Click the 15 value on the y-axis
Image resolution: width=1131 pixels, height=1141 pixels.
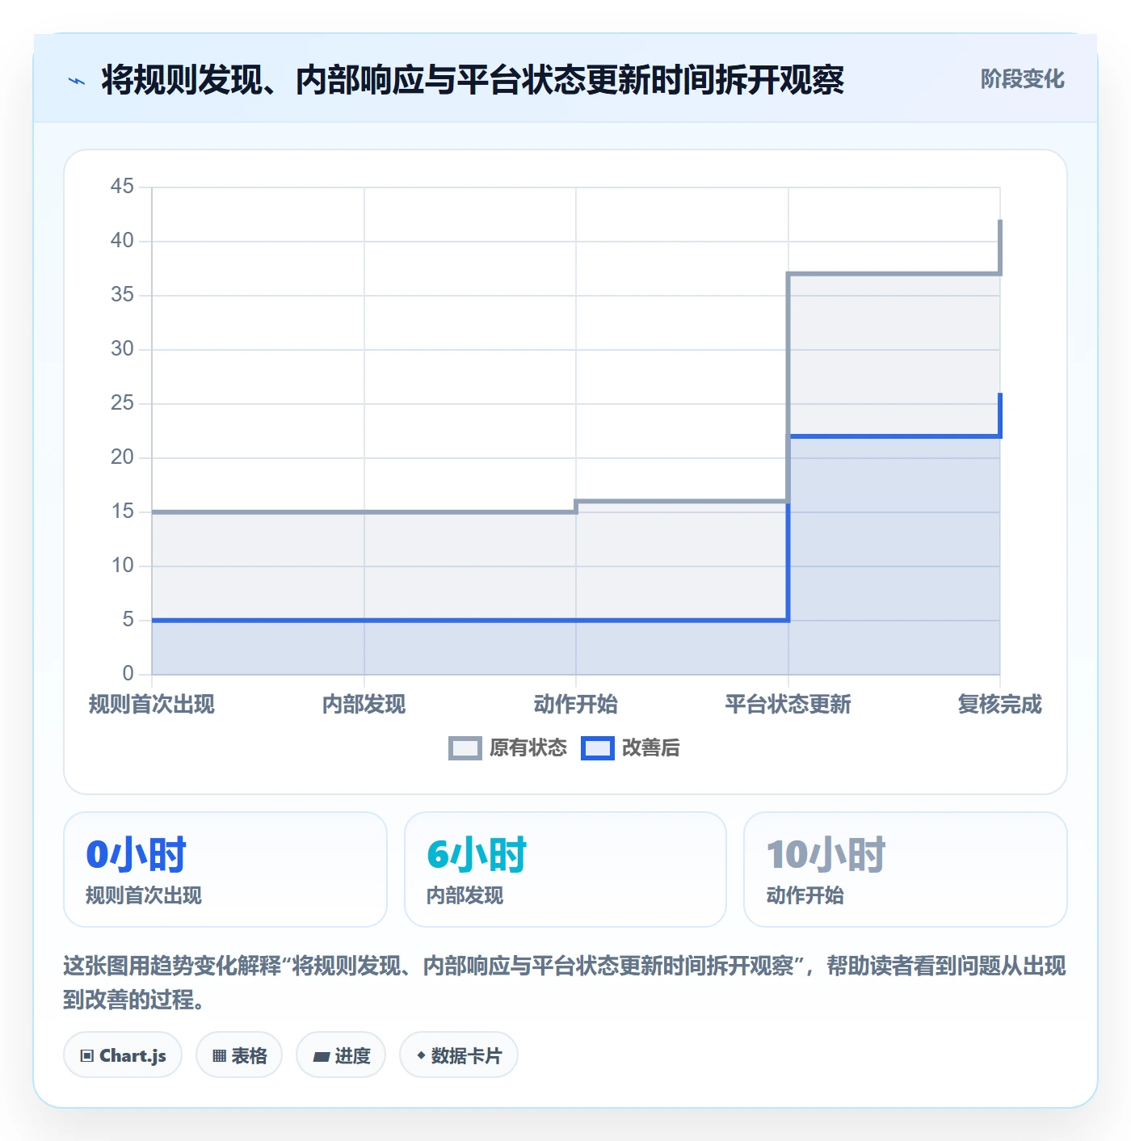click(122, 512)
